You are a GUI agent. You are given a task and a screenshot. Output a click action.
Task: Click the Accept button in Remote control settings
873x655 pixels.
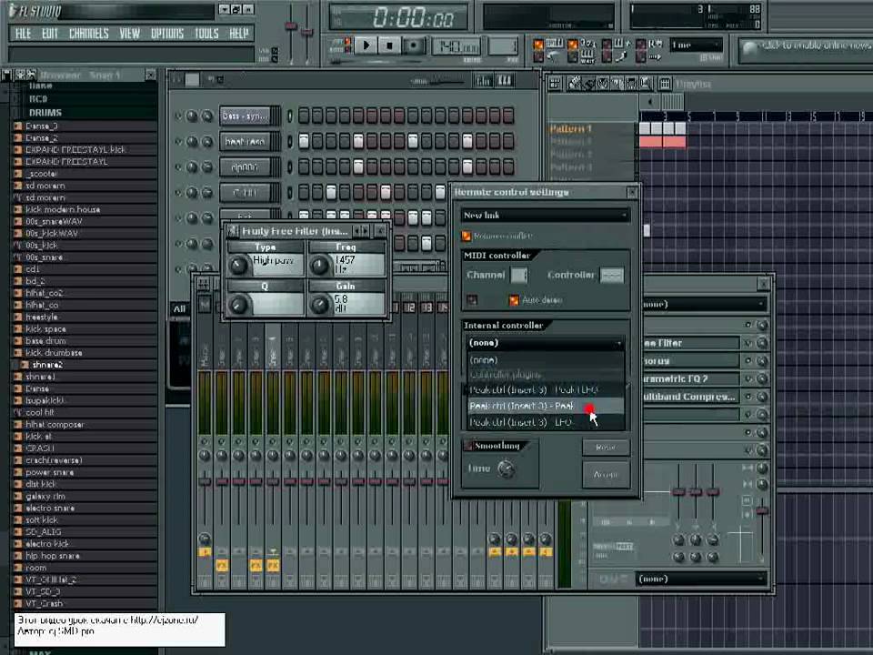606,475
